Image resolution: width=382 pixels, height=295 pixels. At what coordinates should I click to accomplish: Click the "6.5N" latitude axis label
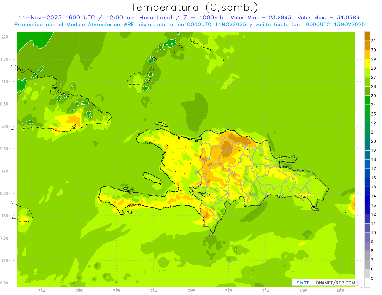coord(5,283)
